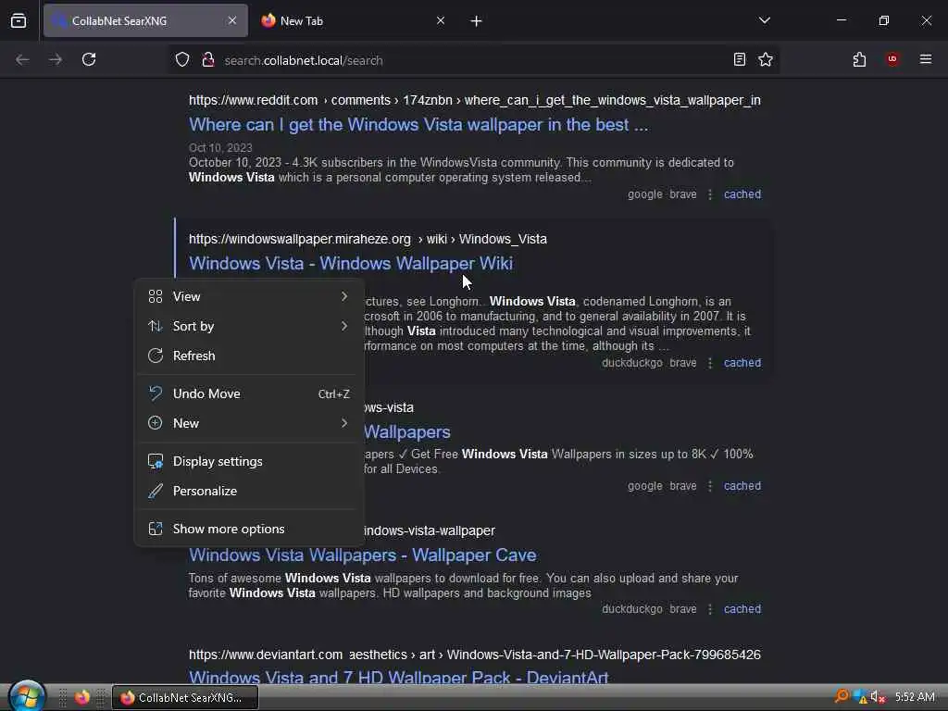Open the extensions puzzle icon

pyautogui.click(x=860, y=59)
